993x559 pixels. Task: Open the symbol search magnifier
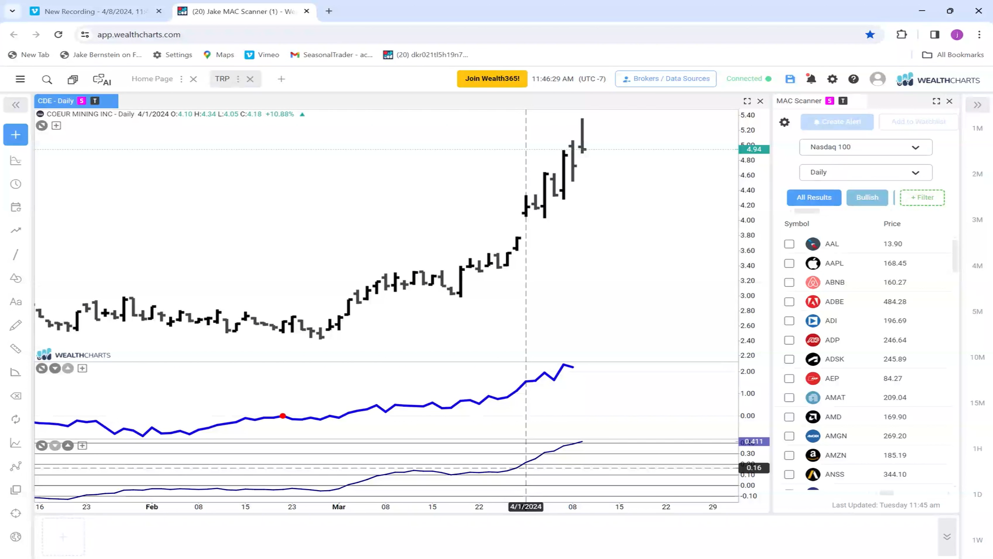pos(47,79)
